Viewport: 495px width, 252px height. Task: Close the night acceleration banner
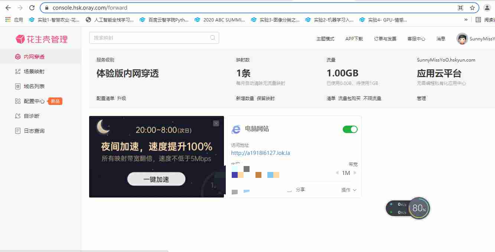point(216,123)
